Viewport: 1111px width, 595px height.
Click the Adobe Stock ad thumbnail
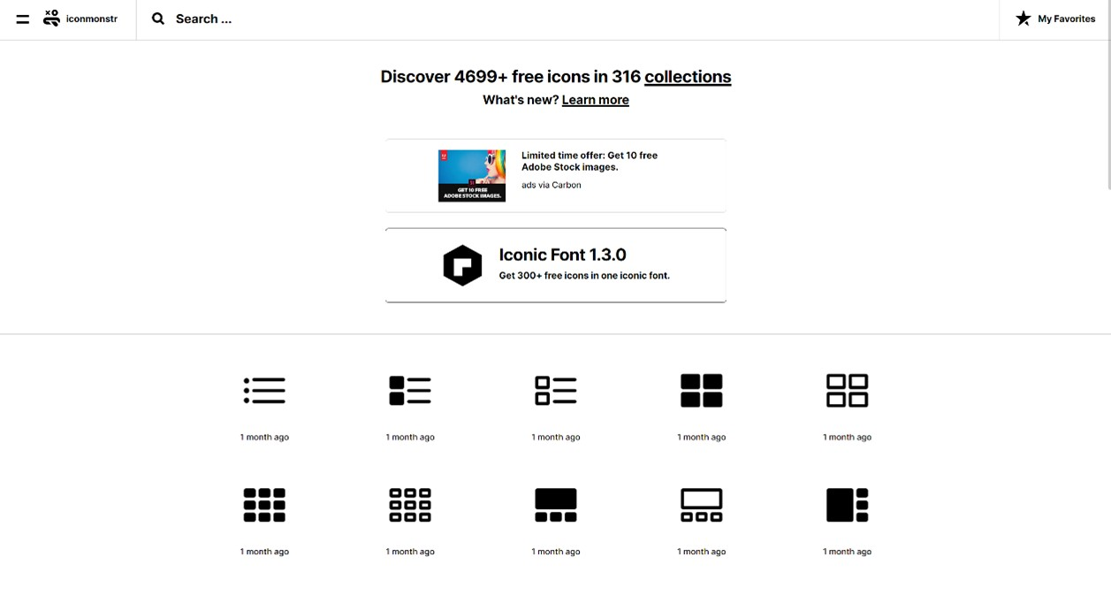click(472, 176)
